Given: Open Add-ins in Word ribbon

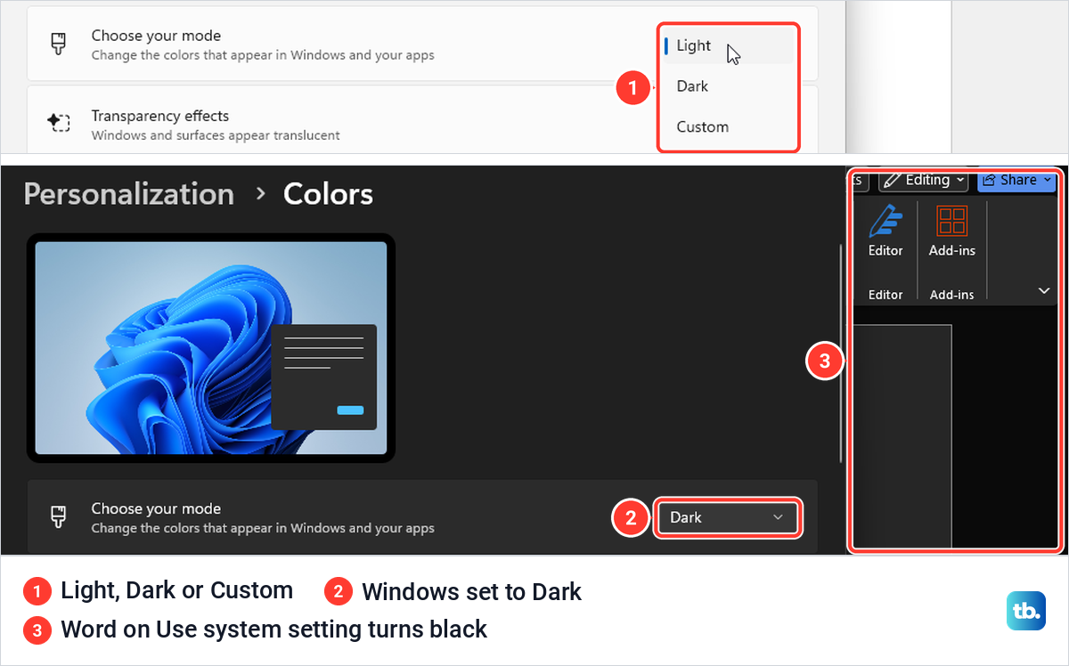Looking at the screenshot, I should (x=952, y=231).
